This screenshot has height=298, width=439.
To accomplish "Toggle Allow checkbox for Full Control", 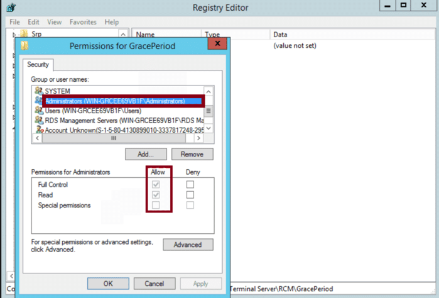I will [x=156, y=184].
